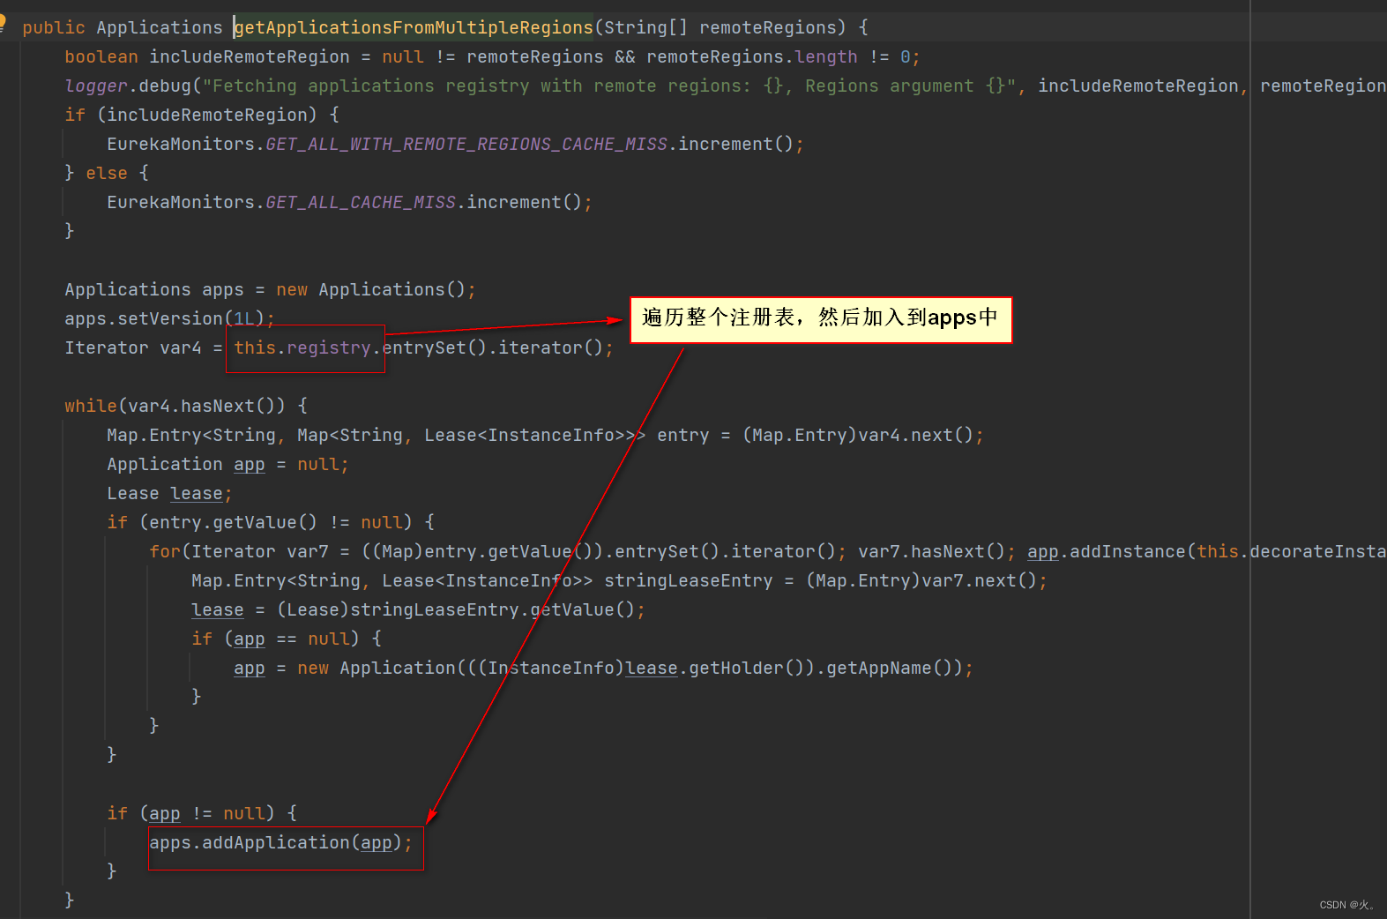Click the 'debug' method call
Screen dimensions: 1387x919
pyautogui.click(x=165, y=86)
